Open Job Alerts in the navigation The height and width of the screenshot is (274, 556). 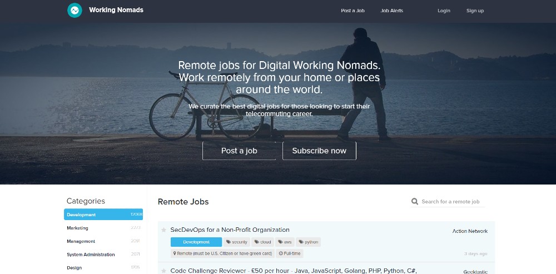point(391,11)
